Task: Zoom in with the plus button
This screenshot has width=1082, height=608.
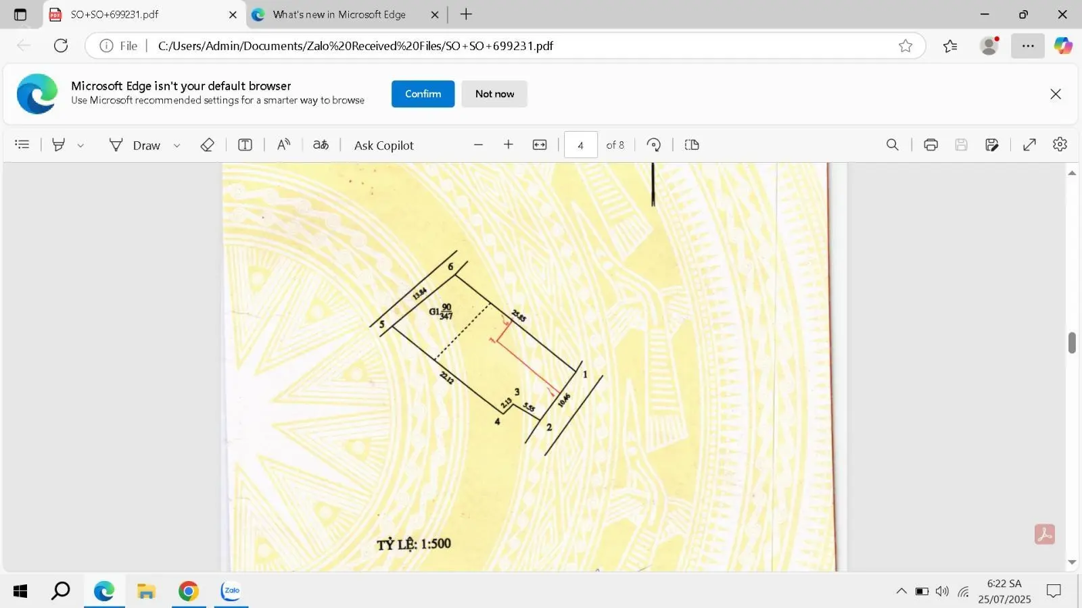Action: click(509, 145)
